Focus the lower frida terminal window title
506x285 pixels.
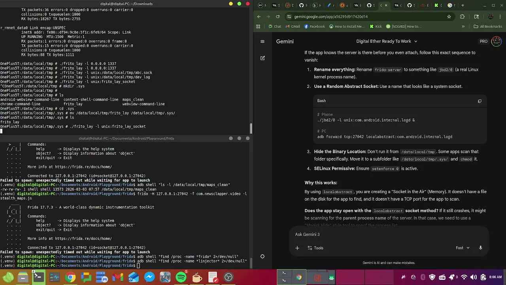point(126,139)
